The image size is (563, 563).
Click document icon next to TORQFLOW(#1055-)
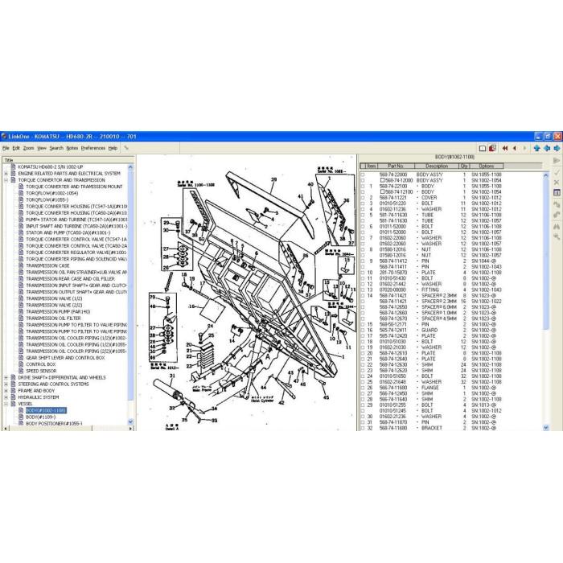coord(21,199)
